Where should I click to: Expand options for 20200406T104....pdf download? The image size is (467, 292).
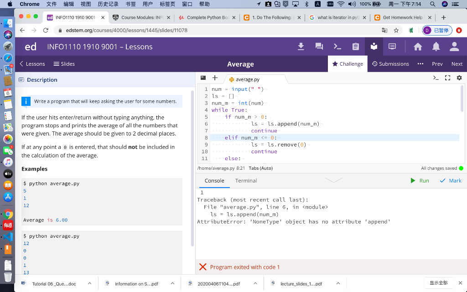255,284
